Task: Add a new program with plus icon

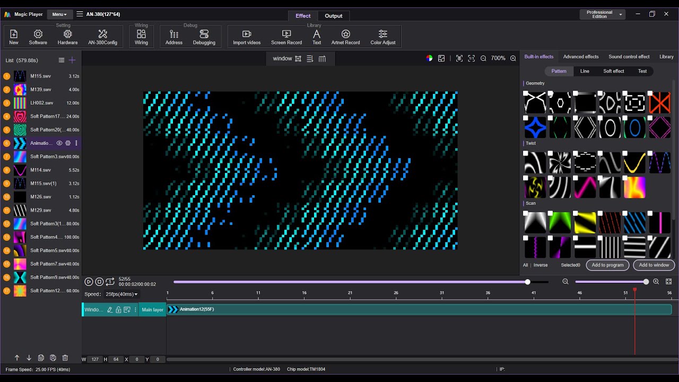Action: point(72,60)
